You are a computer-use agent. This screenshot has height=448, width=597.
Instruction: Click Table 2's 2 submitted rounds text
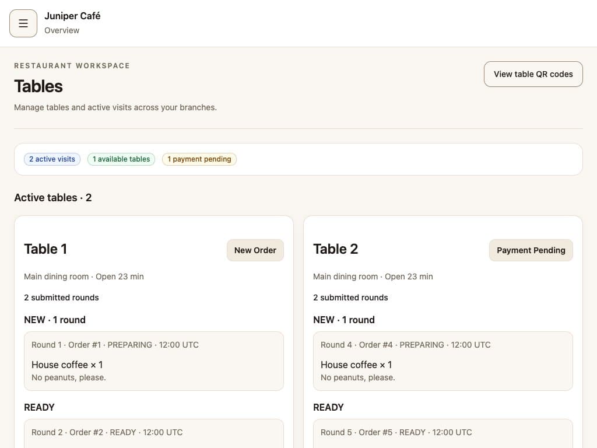coord(350,297)
